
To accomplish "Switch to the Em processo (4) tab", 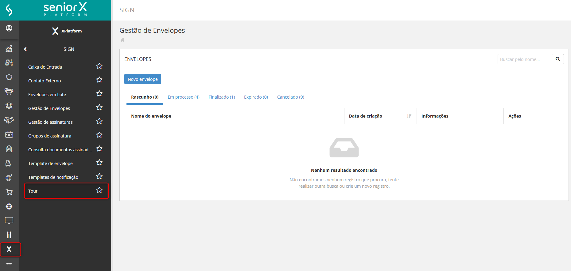I will (184, 97).
